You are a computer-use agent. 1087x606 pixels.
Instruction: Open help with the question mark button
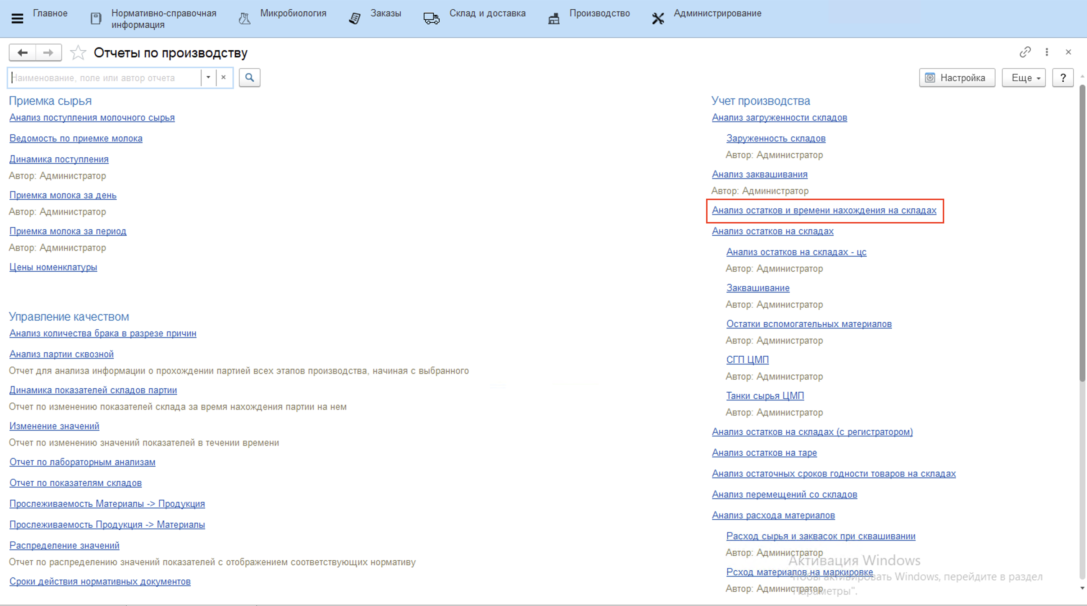click(x=1063, y=78)
